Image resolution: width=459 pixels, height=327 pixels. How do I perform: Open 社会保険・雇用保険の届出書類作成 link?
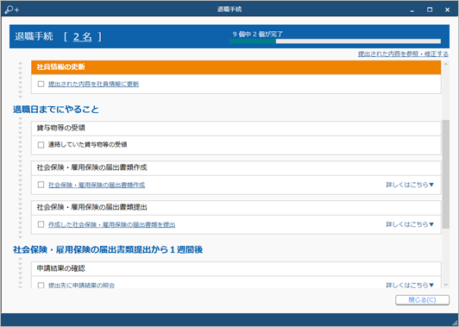pyautogui.click(x=97, y=185)
